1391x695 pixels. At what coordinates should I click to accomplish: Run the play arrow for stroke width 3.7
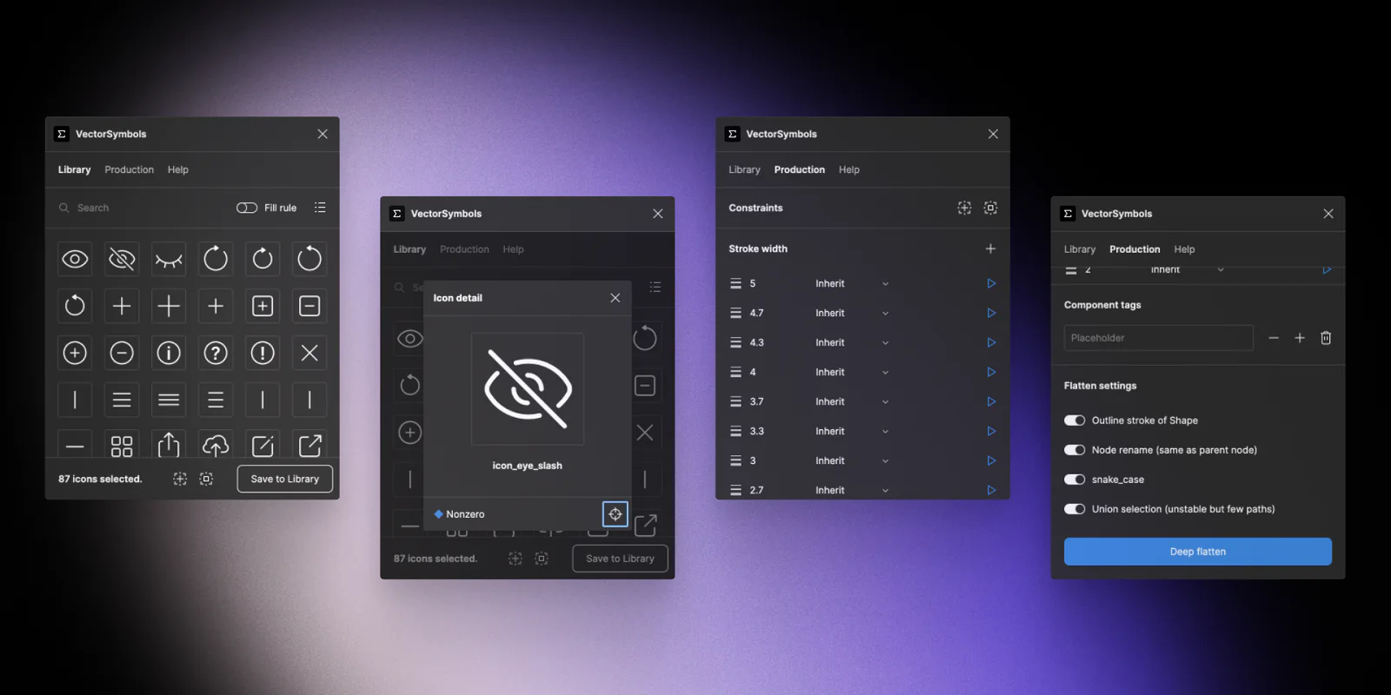[991, 401]
